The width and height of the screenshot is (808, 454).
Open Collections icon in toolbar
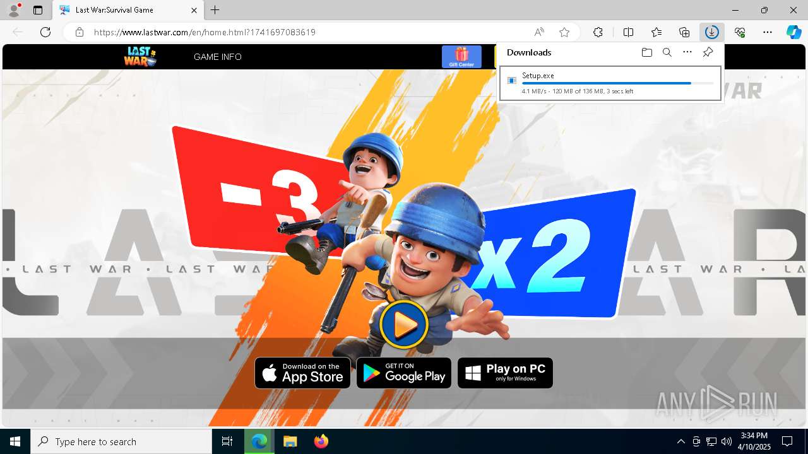click(x=684, y=32)
